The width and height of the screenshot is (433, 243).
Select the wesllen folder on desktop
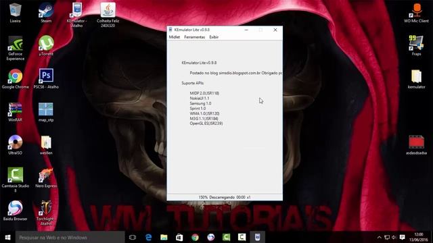point(46,145)
